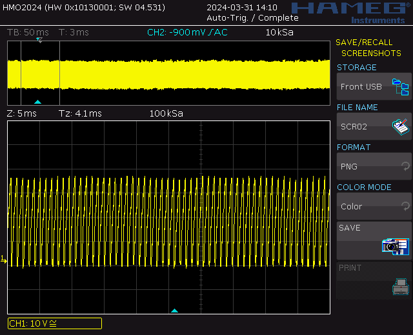Click the FILE NAME label
This screenshot has width=413, height=335.
coord(357,108)
